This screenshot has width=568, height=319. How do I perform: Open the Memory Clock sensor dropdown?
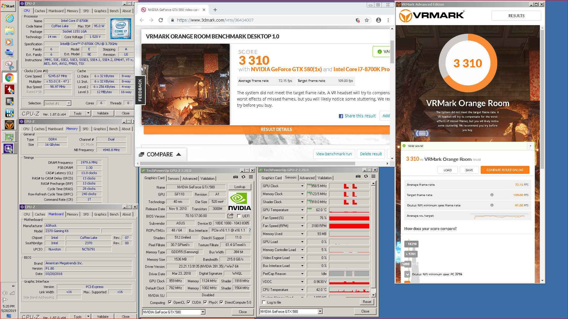(x=302, y=194)
